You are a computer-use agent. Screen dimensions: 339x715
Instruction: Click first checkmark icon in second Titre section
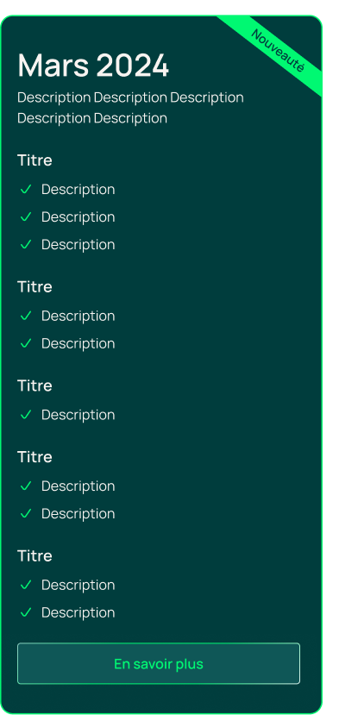tap(26, 316)
